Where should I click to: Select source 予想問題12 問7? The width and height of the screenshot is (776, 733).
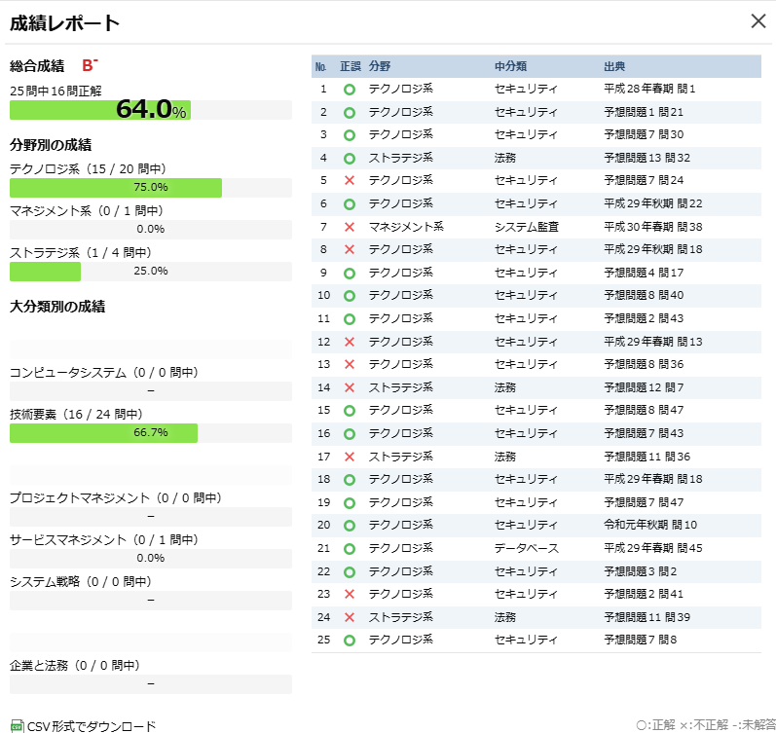click(x=644, y=387)
